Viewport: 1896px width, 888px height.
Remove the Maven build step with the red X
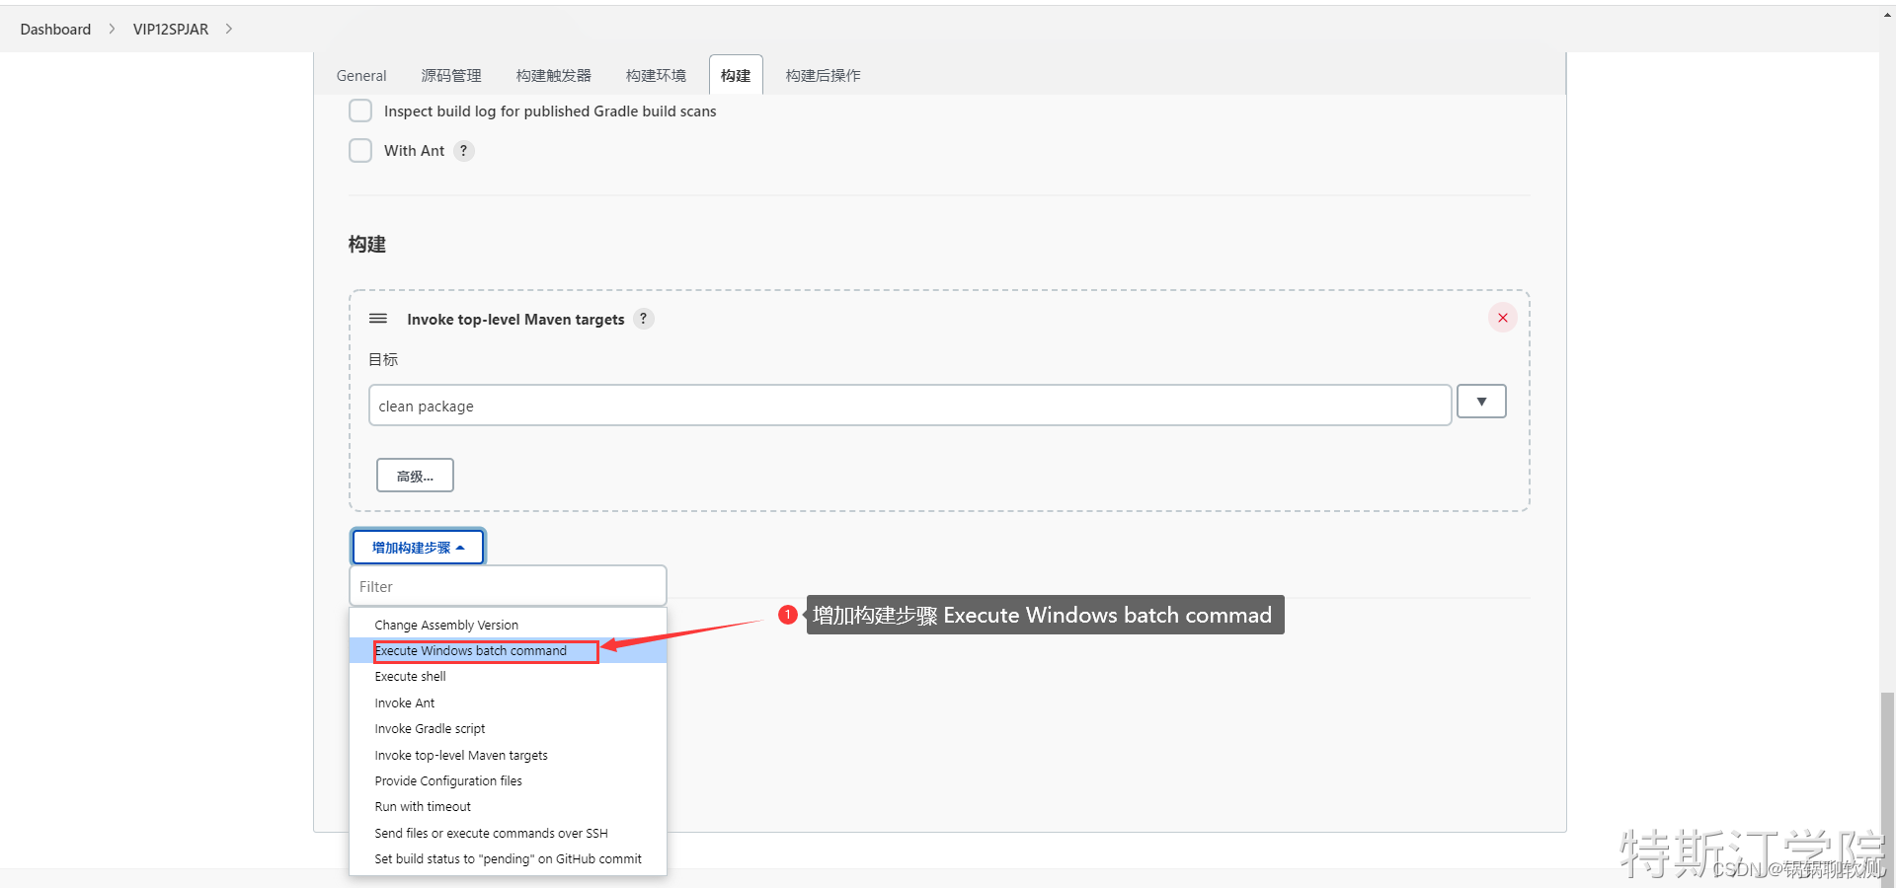[1502, 317]
